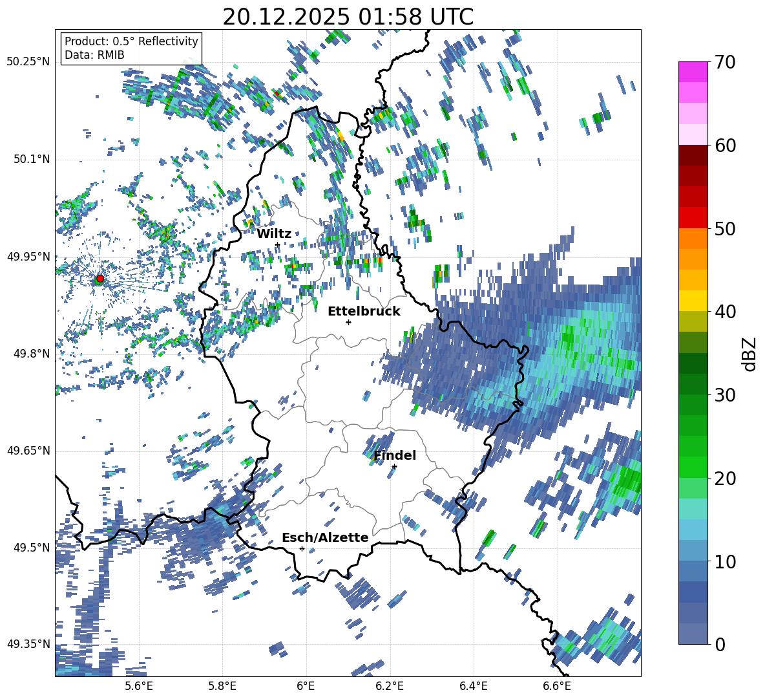Click the Findel cross marker

click(x=394, y=467)
